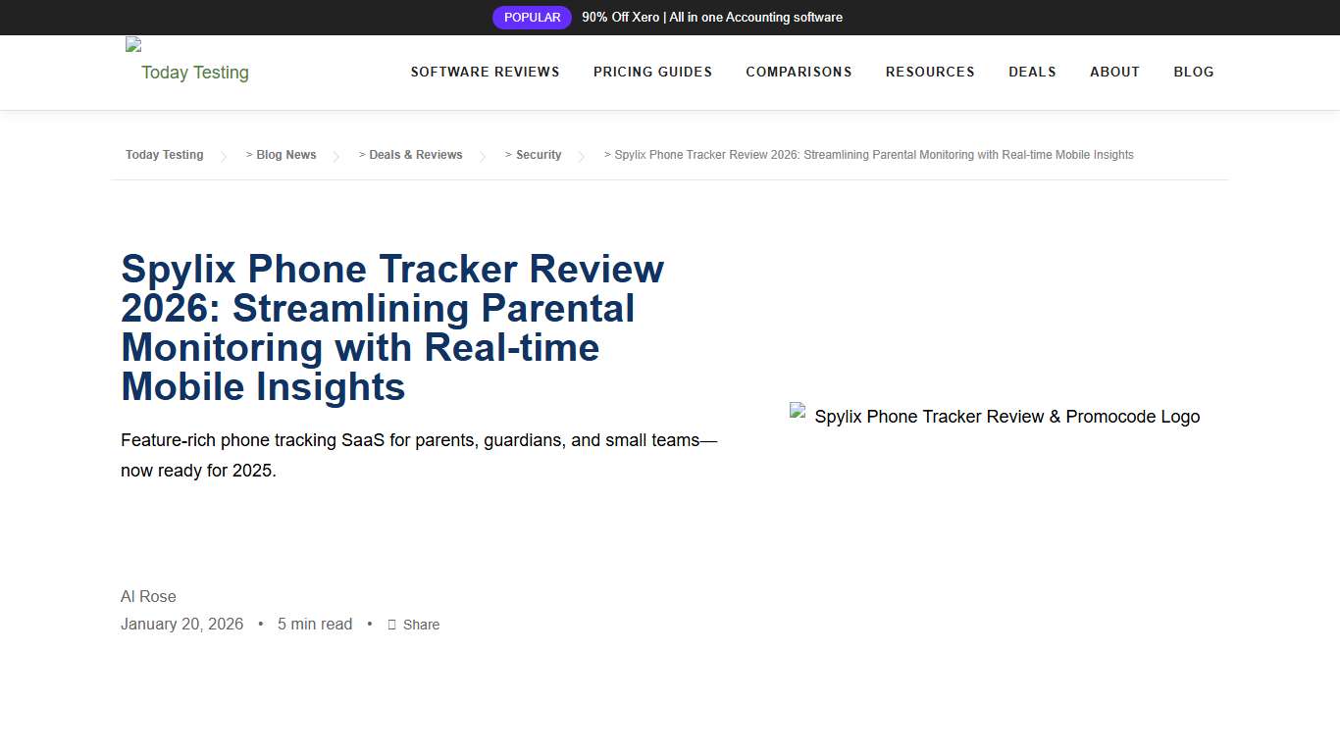Select the About page in navigation
This screenshot has height=753, width=1340.
(1114, 72)
